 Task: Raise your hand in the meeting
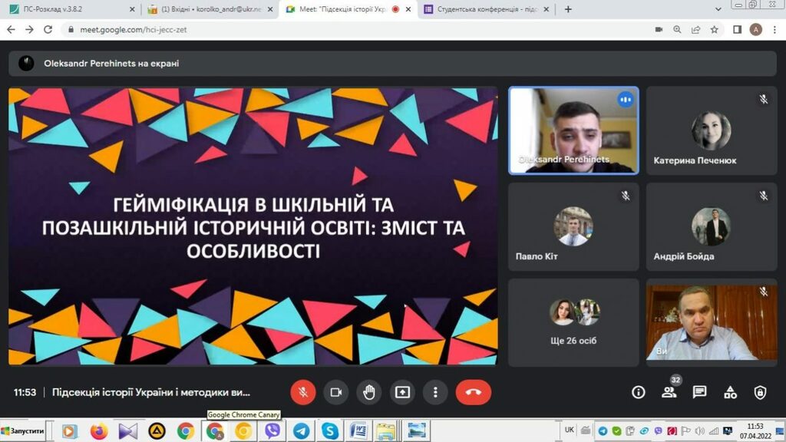tap(369, 392)
